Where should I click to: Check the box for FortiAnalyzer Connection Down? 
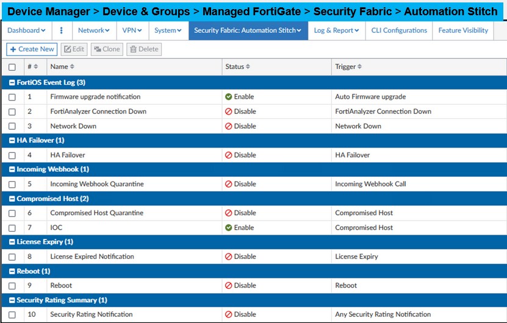point(12,112)
